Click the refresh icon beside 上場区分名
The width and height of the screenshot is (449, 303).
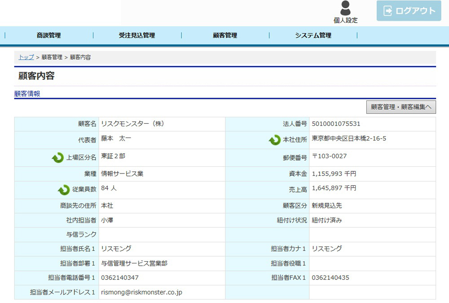[57, 157]
